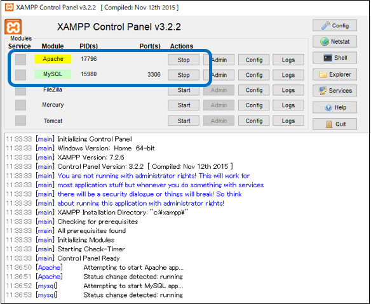The width and height of the screenshot is (371, 304).
Task: Toggle the FileZilla service checkbox
Action: pos(20,90)
